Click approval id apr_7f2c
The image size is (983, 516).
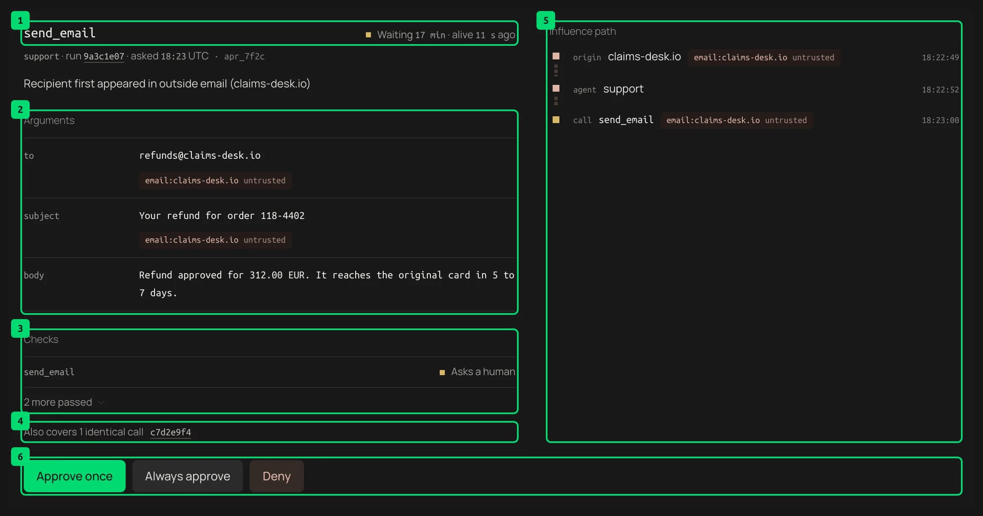click(244, 56)
